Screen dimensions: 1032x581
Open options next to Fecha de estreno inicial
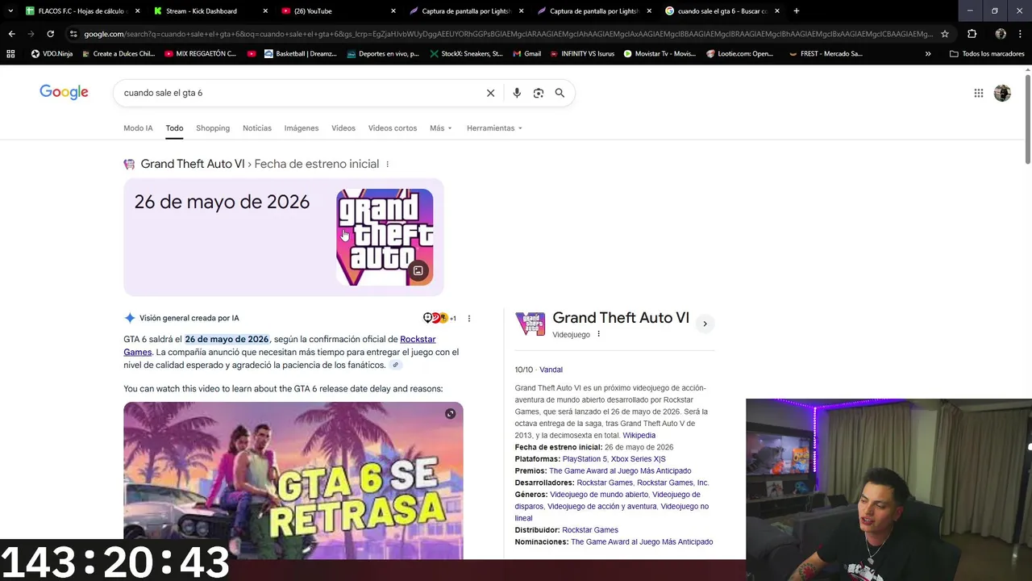click(x=388, y=164)
